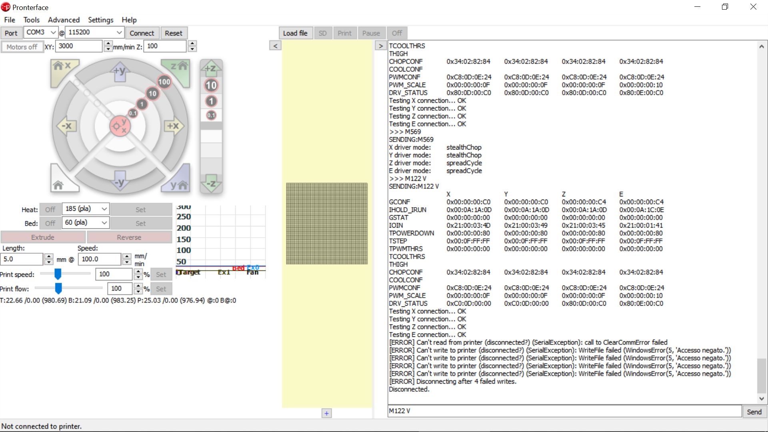768x432 pixels.
Task: Click the M122 V command input field
Action: coord(564,411)
